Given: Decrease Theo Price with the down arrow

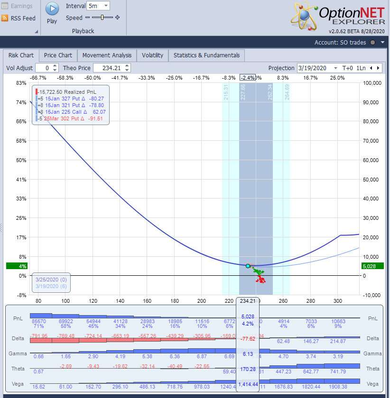Looking at the screenshot, I should pyautogui.click(x=127, y=70).
